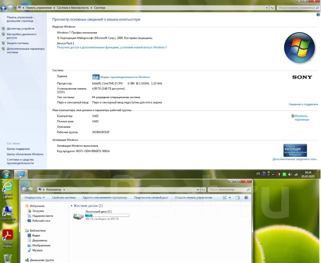The image size is (321, 263).
Task: Open 'Защита системы' link
Action: click(x=18, y=43)
